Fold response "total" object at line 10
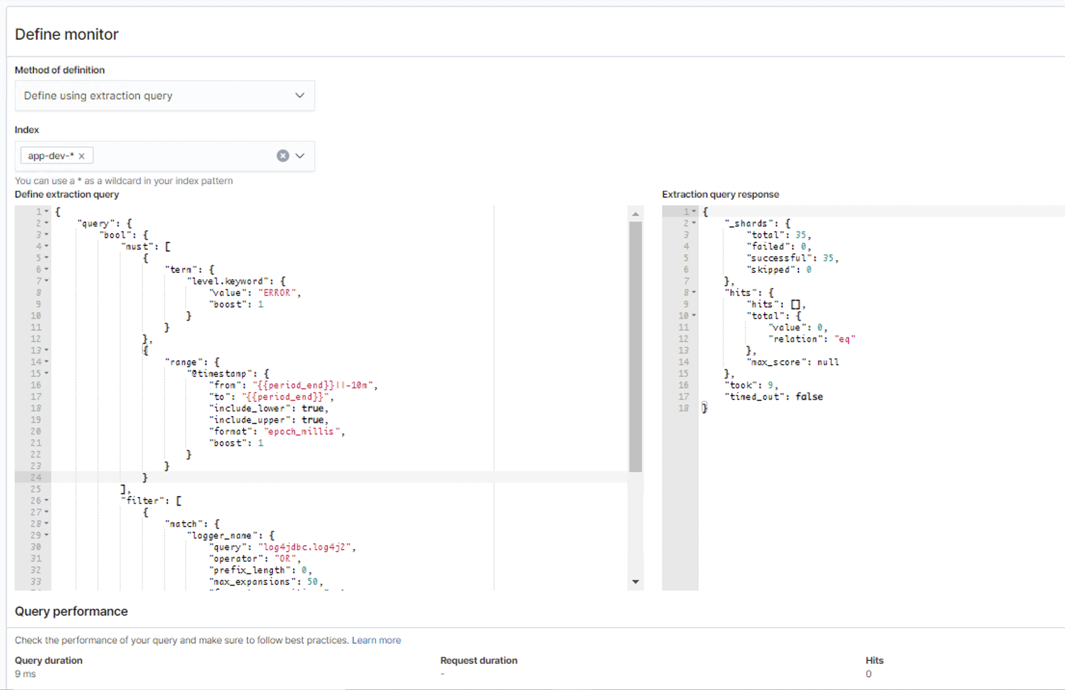The image size is (1065, 690). pyautogui.click(x=694, y=316)
